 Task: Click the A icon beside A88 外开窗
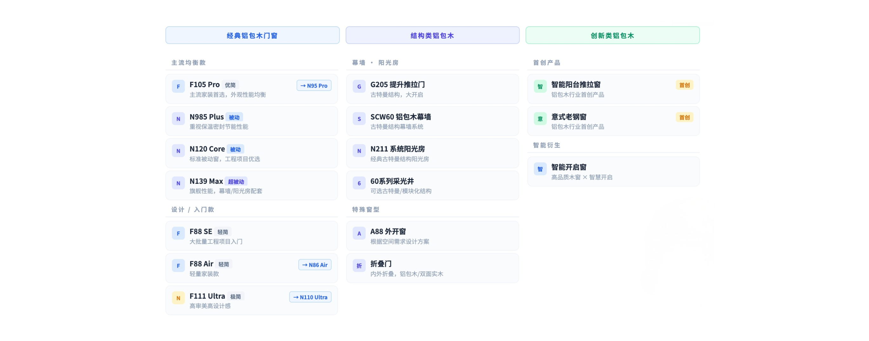[359, 233]
